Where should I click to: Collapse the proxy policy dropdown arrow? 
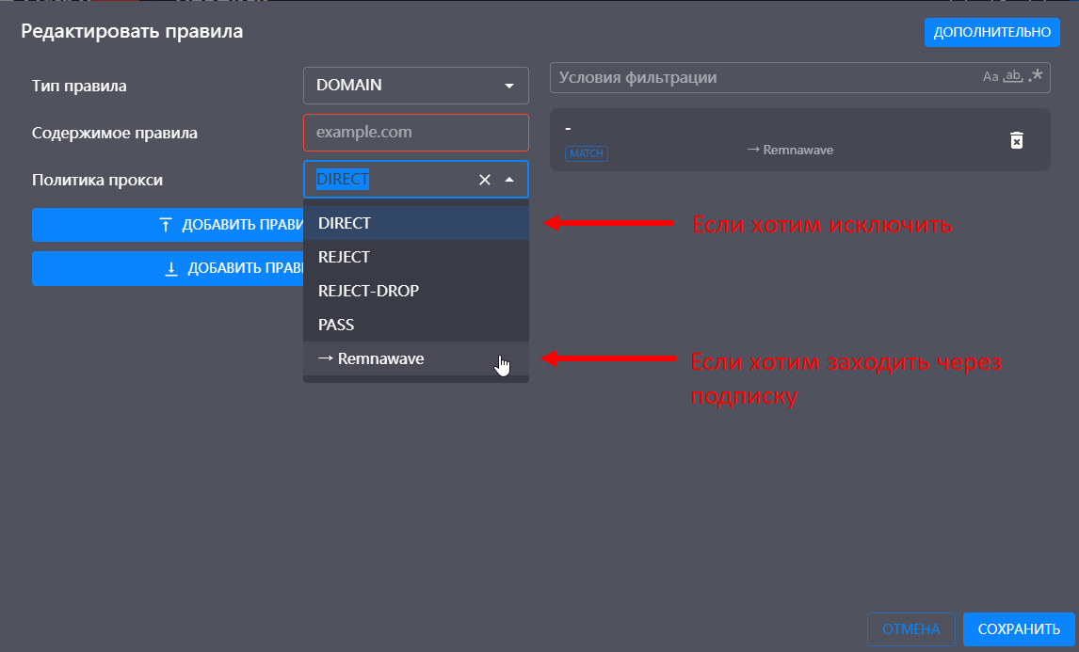click(509, 180)
